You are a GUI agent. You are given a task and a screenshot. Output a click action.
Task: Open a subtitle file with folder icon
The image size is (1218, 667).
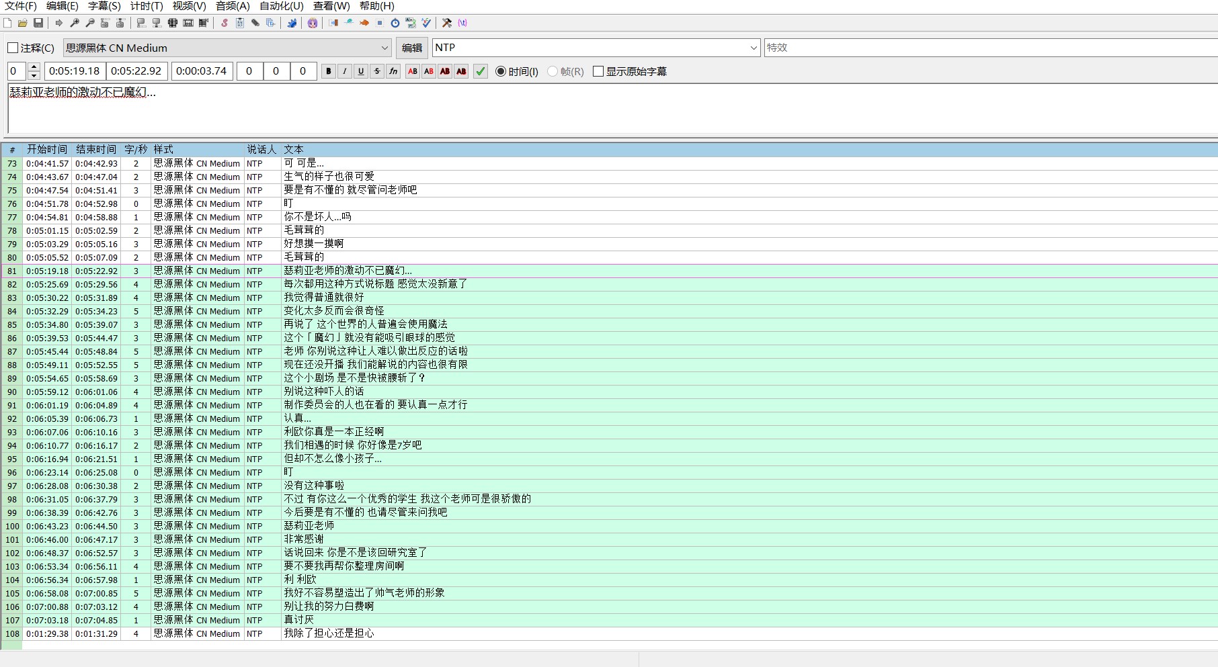pyautogui.click(x=23, y=23)
